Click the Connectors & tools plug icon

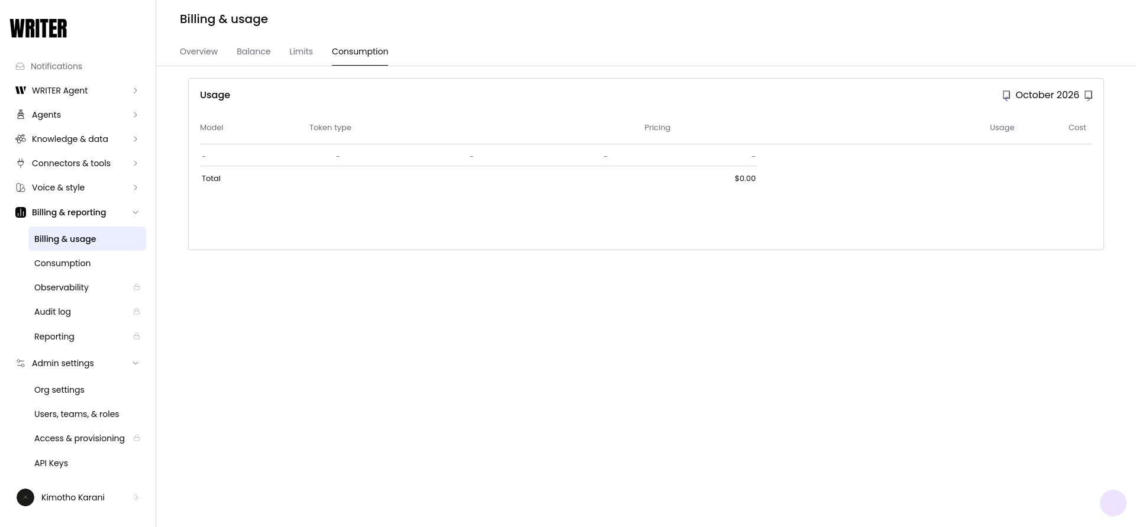click(21, 163)
